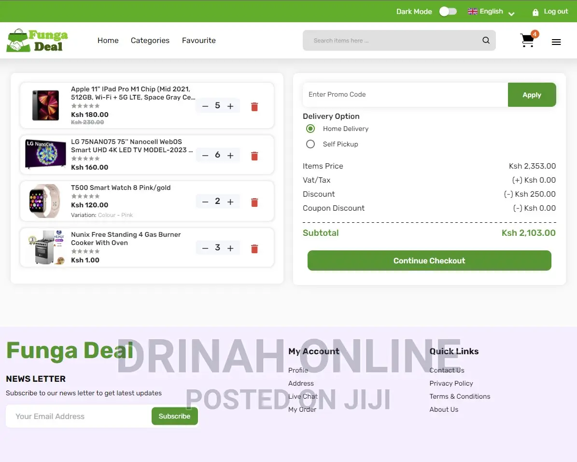Decrease quantity of Apple iPad Pro
The image size is (577, 462).
(x=205, y=106)
